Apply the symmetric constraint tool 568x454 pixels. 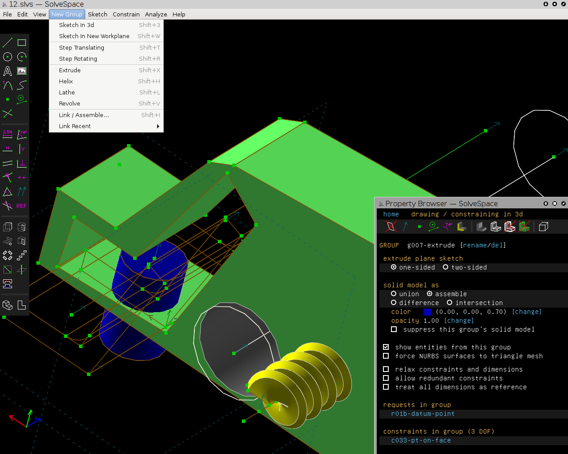pos(22,177)
